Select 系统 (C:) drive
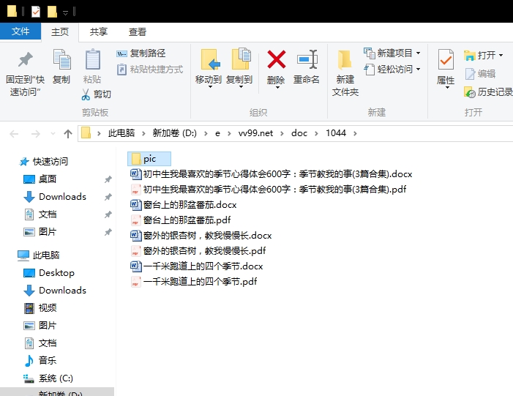The width and height of the screenshot is (513, 396). (48, 378)
